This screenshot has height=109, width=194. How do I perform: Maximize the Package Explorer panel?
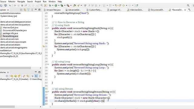pyautogui.click(x=39, y=10)
